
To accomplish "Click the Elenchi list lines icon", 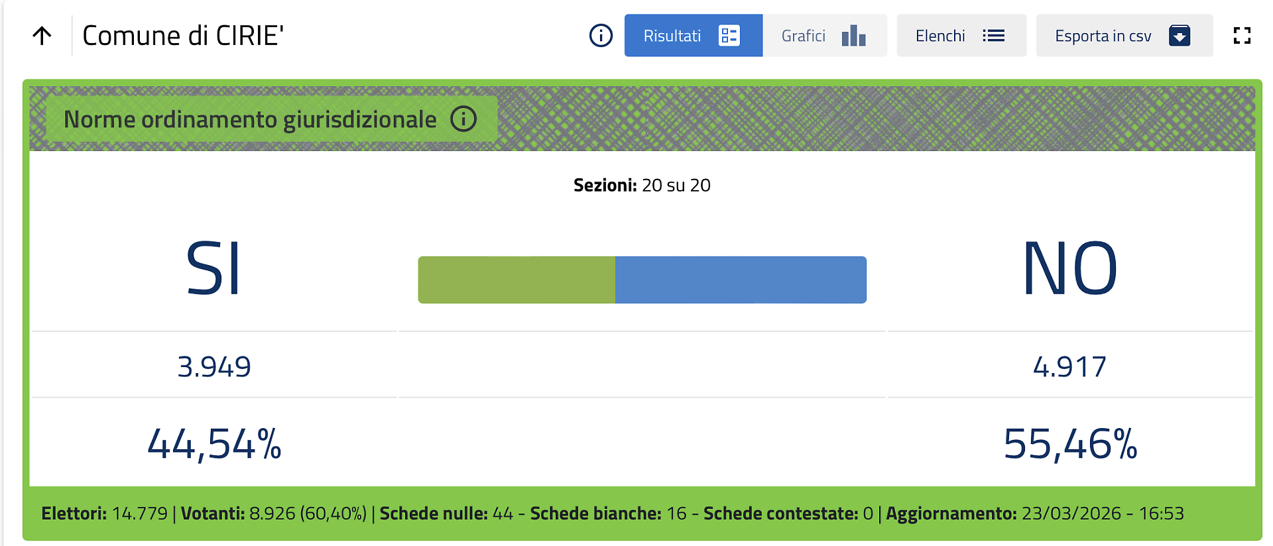I will pyautogui.click(x=993, y=36).
